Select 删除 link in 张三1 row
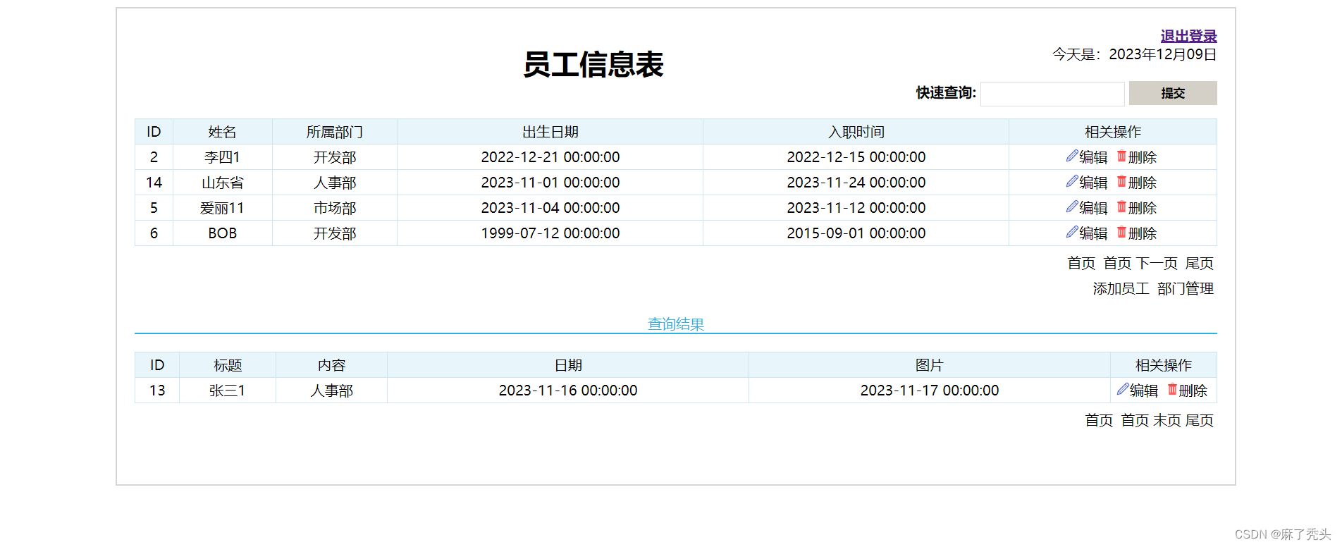 click(1193, 391)
